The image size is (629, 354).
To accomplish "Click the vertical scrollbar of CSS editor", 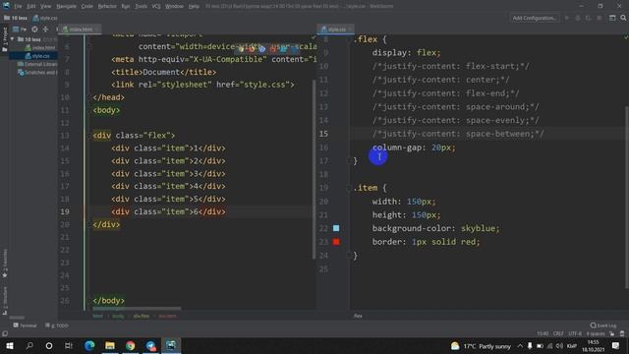I will (x=627, y=197).
